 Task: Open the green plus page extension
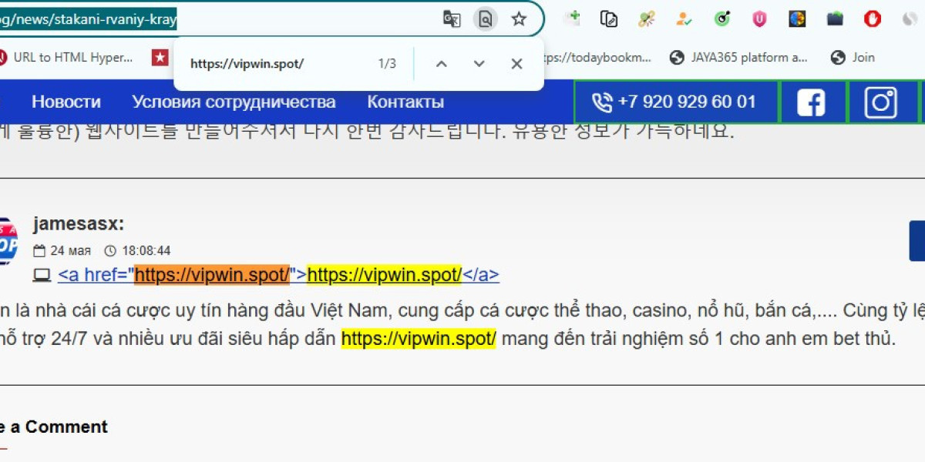pyautogui.click(x=572, y=18)
